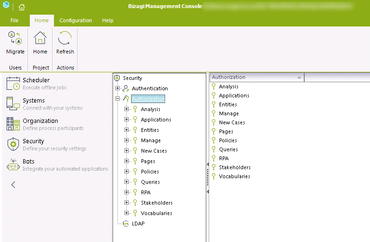370x242 pixels.
Task: Select Systems title in sidebar
Action: (x=34, y=100)
